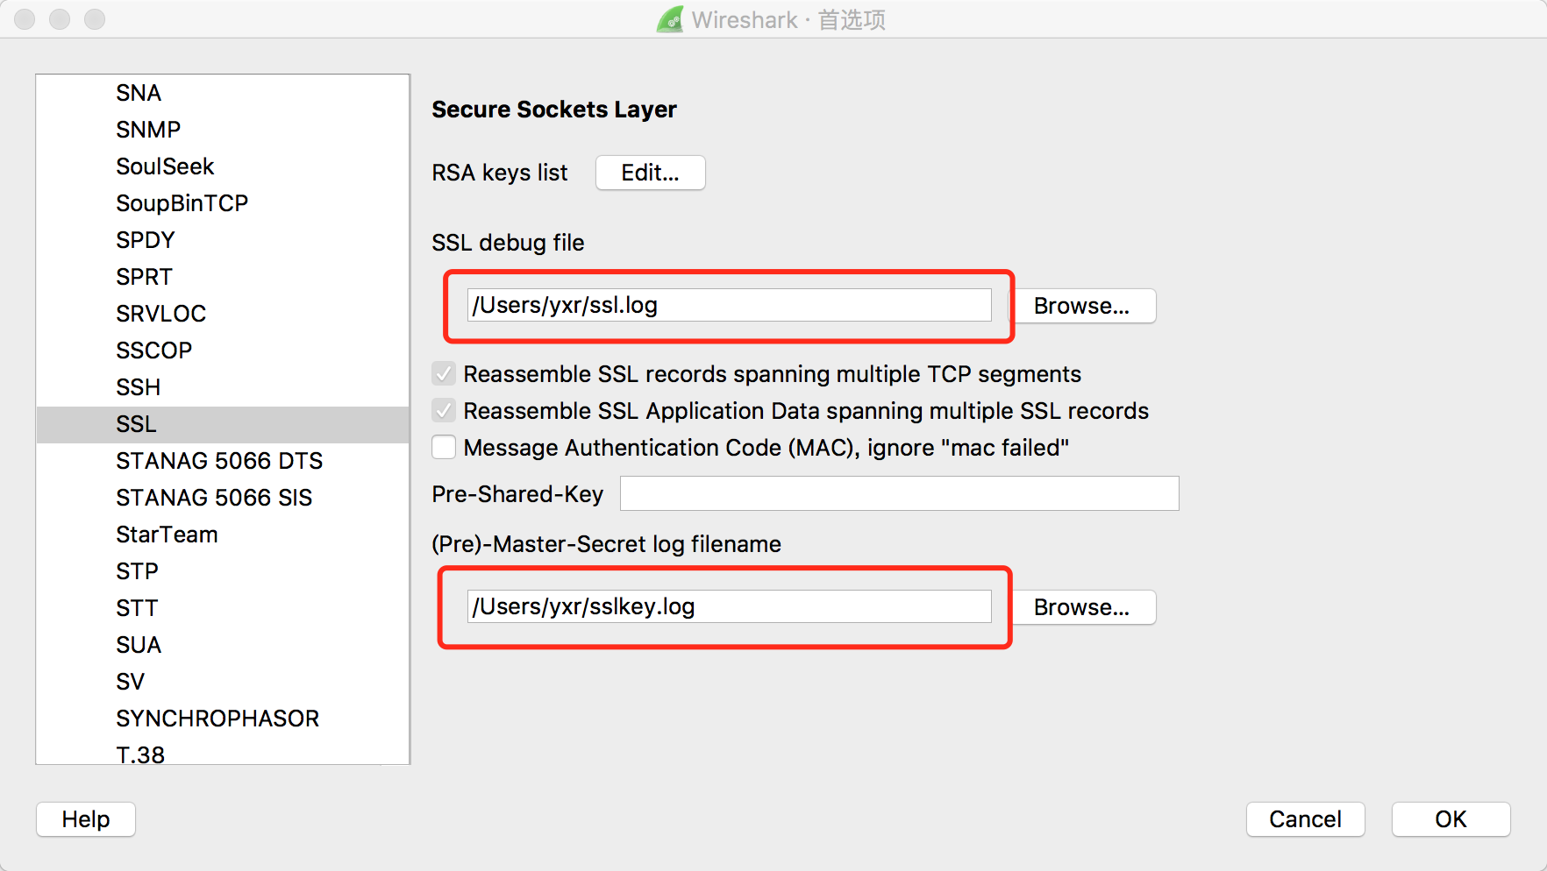Toggle reassemble SSL records spanning TCP segments

(x=444, y=374)
